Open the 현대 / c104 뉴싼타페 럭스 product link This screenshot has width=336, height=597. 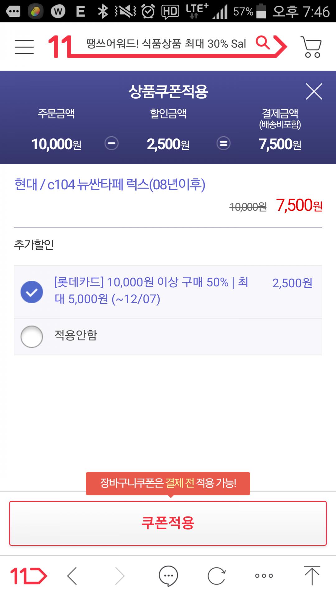(x=110, y=185)
